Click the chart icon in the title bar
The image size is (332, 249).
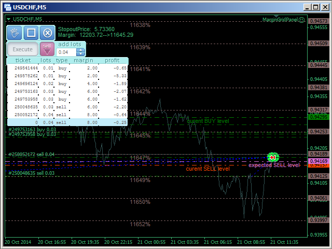pos(8,7)
